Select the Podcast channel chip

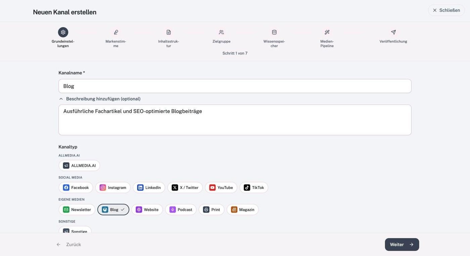click(x=181, y=210)
